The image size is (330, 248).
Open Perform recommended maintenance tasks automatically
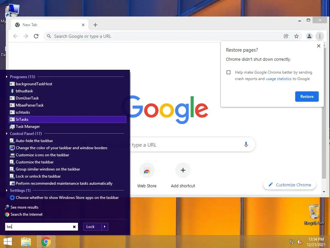coord(68,183)
